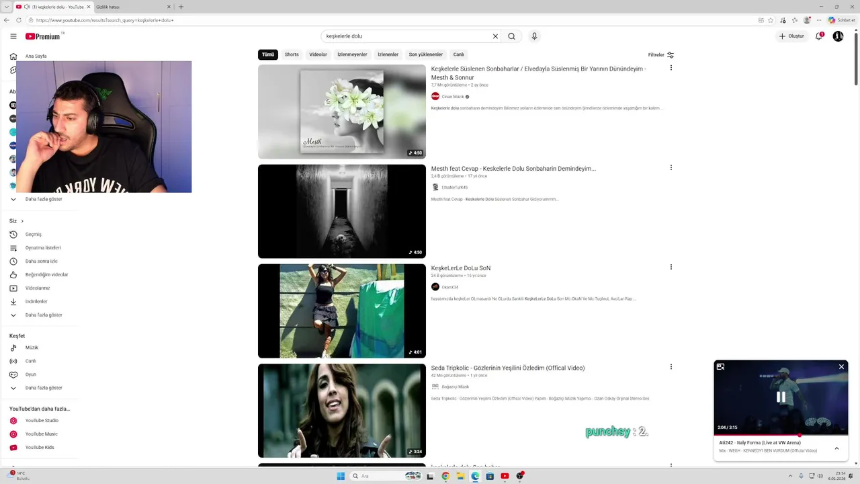Open the YouTube hamburger guide menu
This screenshot has height=484, width=860.
point(13,36)
